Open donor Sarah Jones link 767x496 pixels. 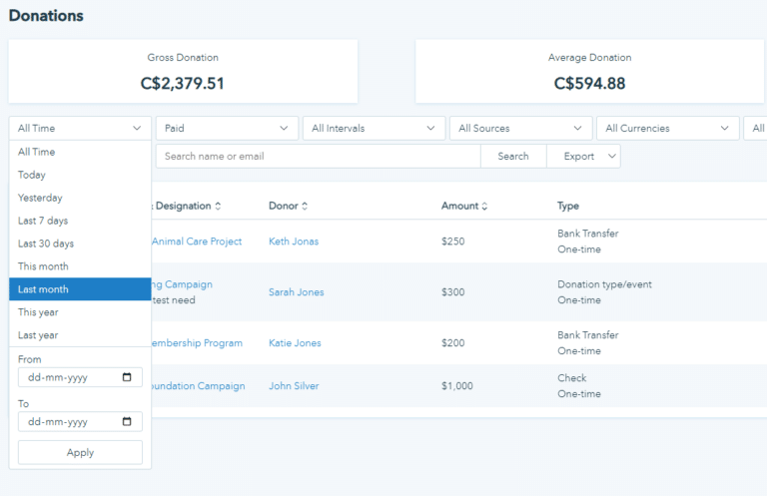pyautogui.click(x=296, y=292)
